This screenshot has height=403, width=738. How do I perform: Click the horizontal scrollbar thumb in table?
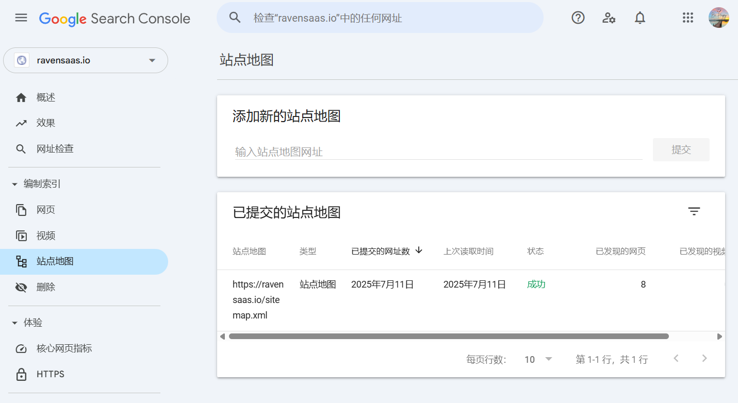[449, 337]
